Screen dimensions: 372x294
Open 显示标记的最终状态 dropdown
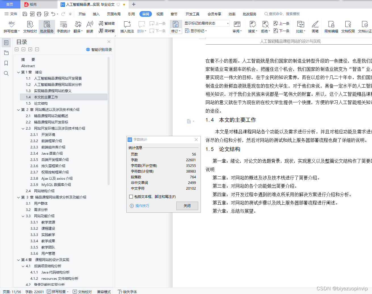[207, 23]
